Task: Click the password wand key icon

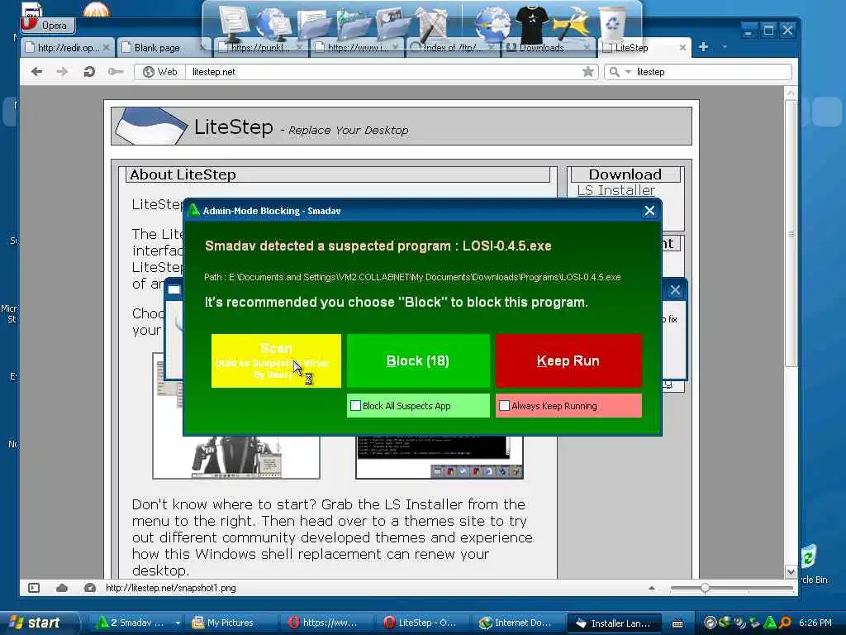Action: (x=116, y=72)
